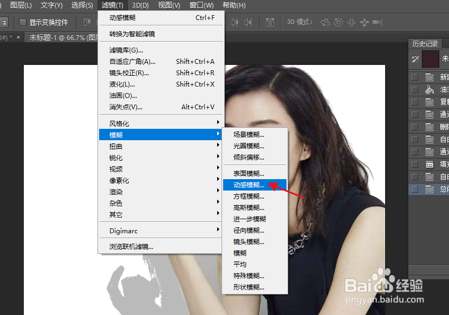Click the horizontal center distribute icon
This screenshot has width=449, height=315.
tap(248, 22)
